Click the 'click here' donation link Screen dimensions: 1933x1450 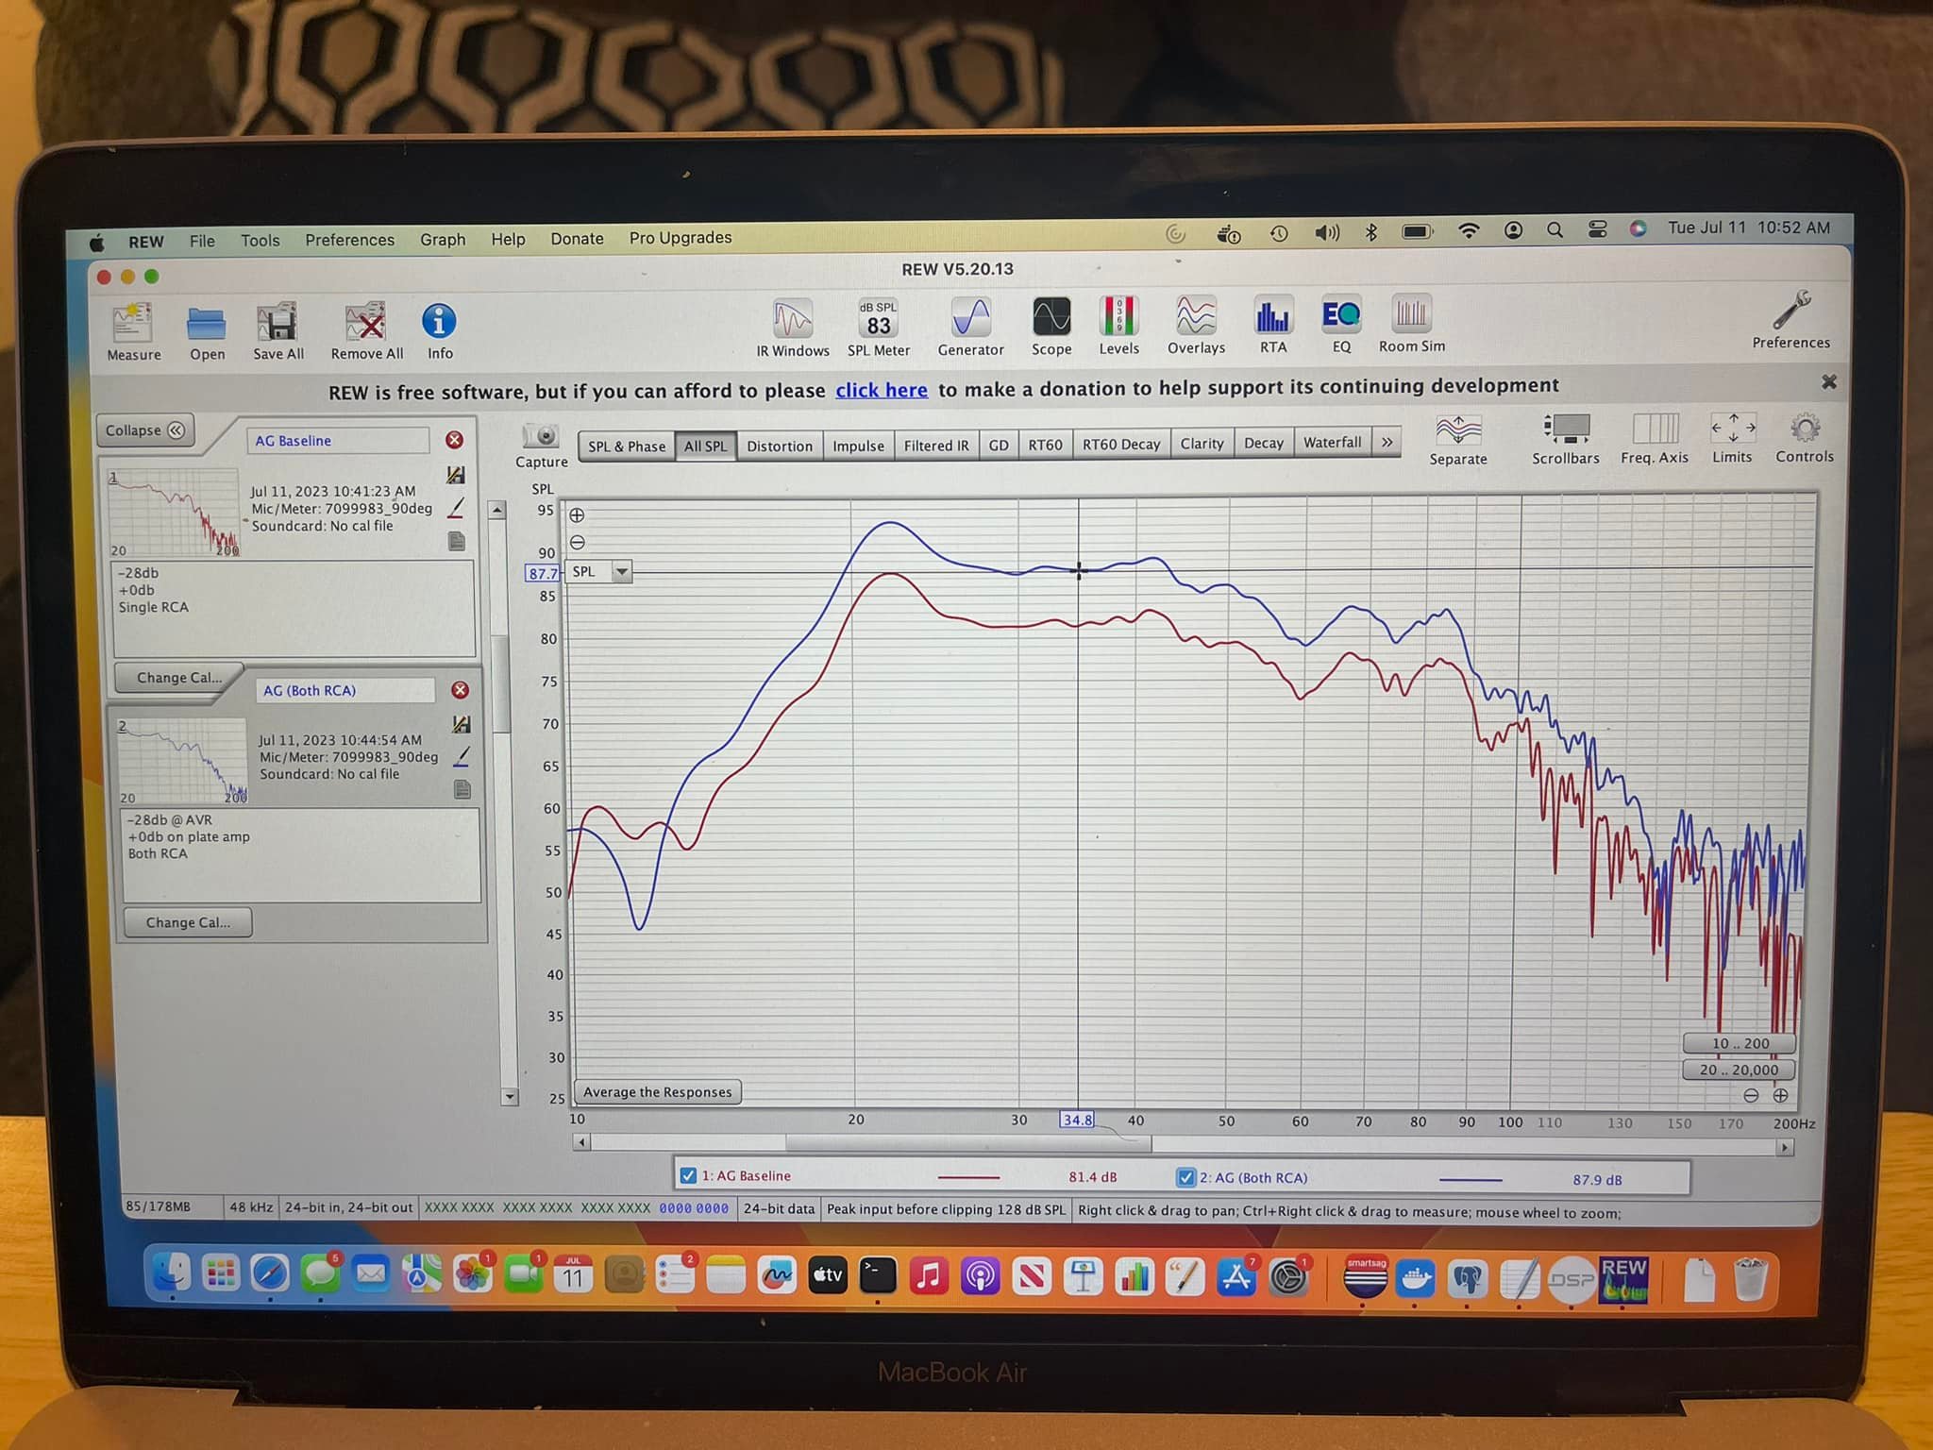pos(882,390)
